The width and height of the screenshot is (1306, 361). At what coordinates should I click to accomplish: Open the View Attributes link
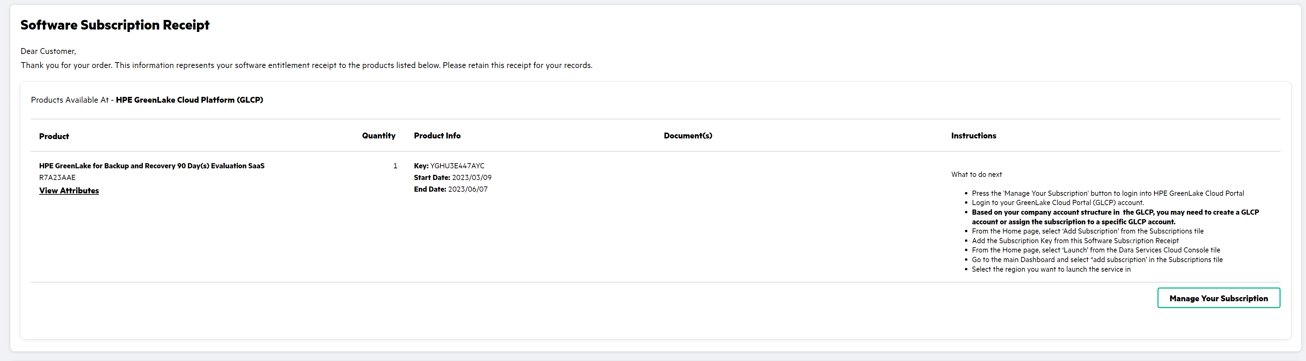[69, 190]
